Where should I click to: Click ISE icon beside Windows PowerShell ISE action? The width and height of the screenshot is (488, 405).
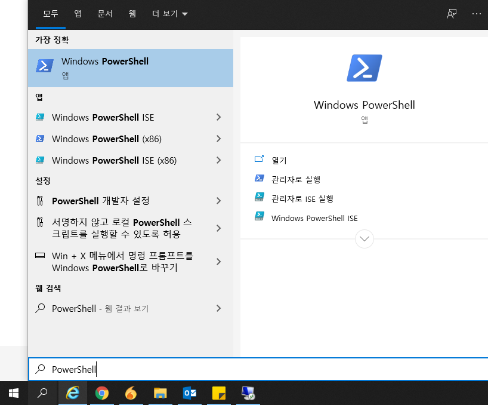click(260, 216)
